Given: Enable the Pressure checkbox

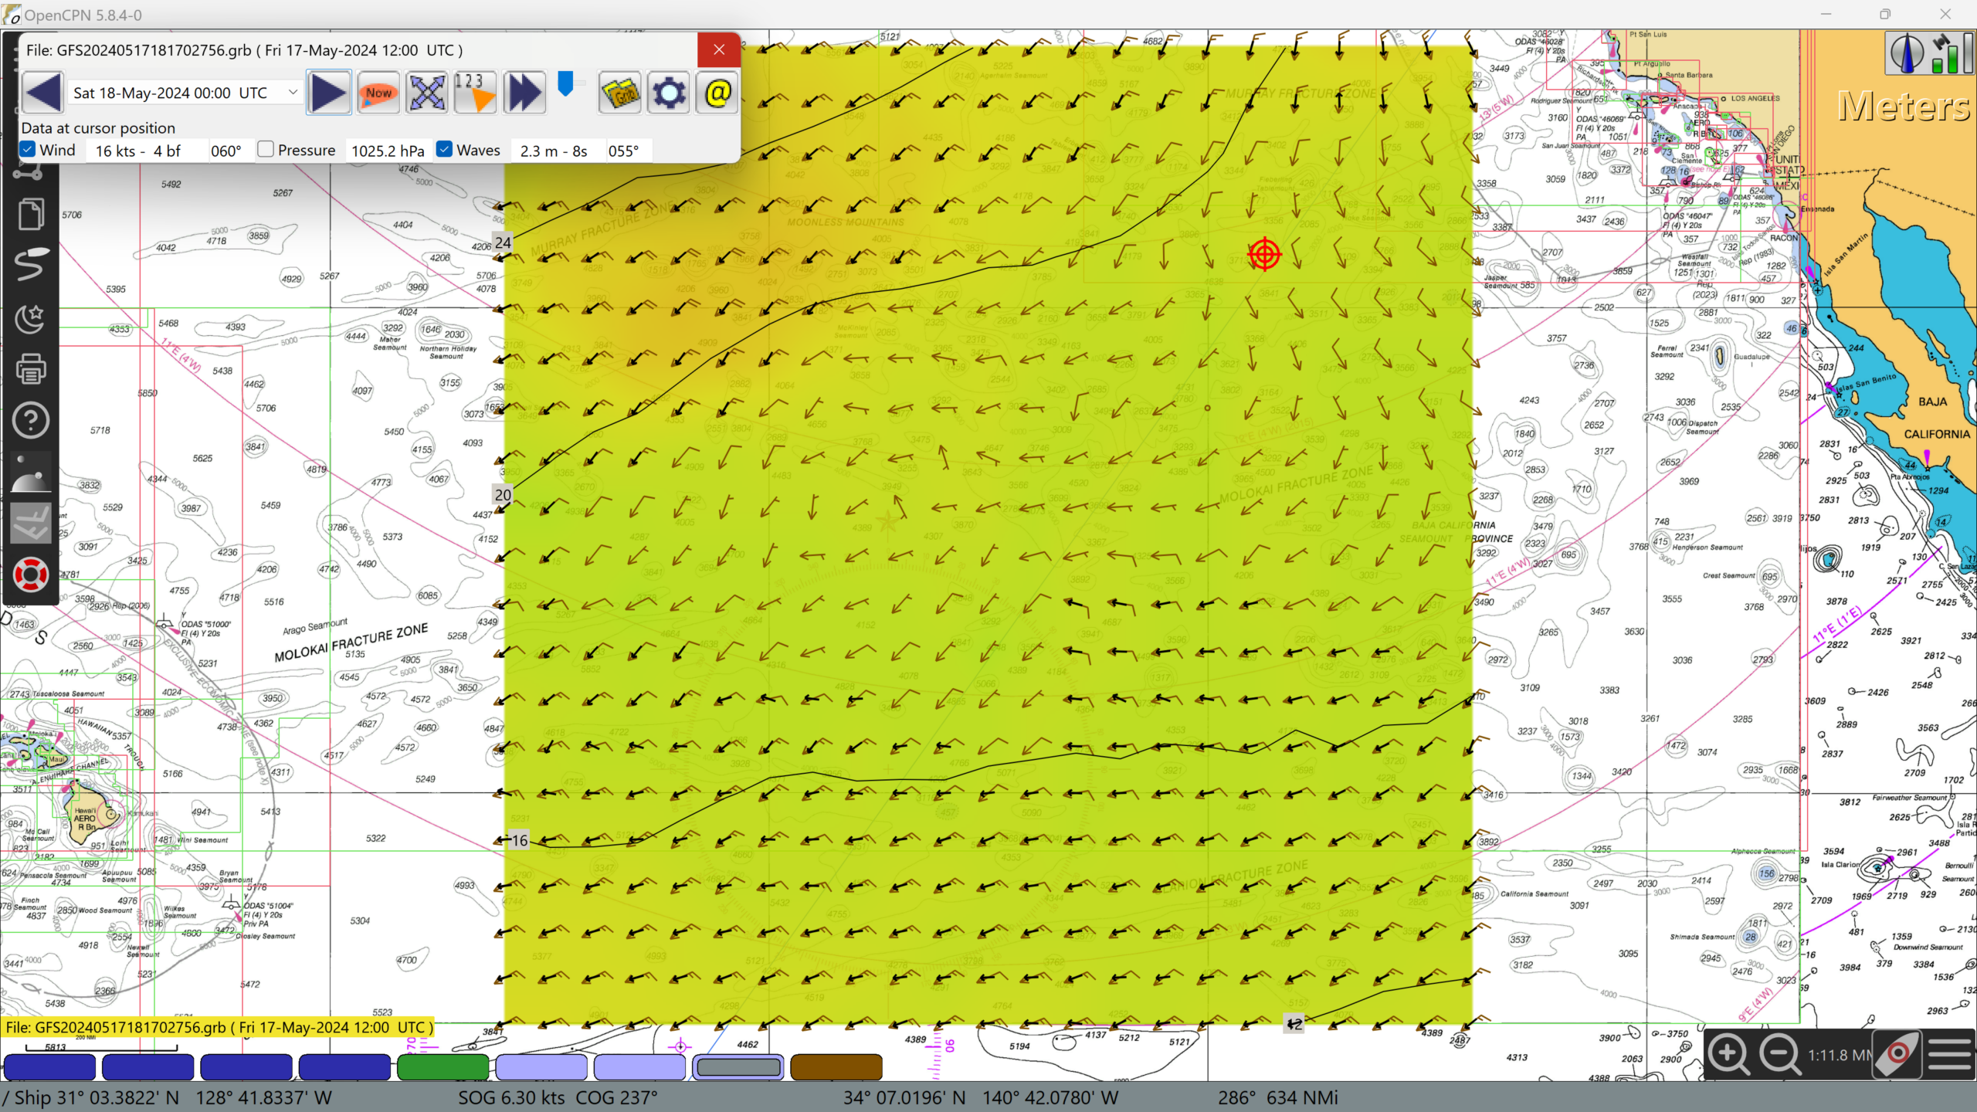Looking at the screenshot, I should (x=266, y=150).
